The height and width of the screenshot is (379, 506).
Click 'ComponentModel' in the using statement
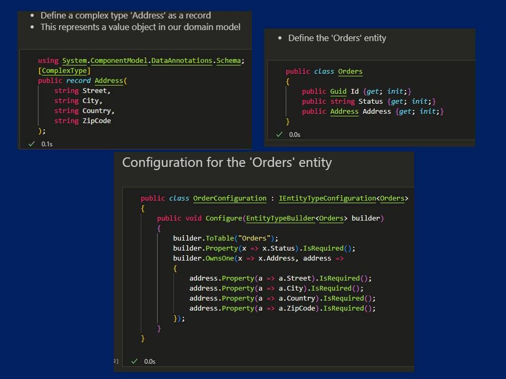(x=119, y=61)
